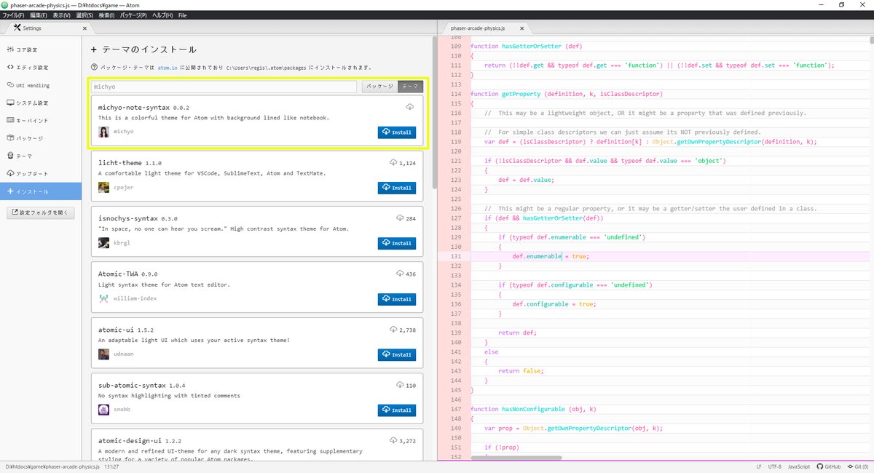Click the download count icon of atomic-ui

click(x=393, y=330)
